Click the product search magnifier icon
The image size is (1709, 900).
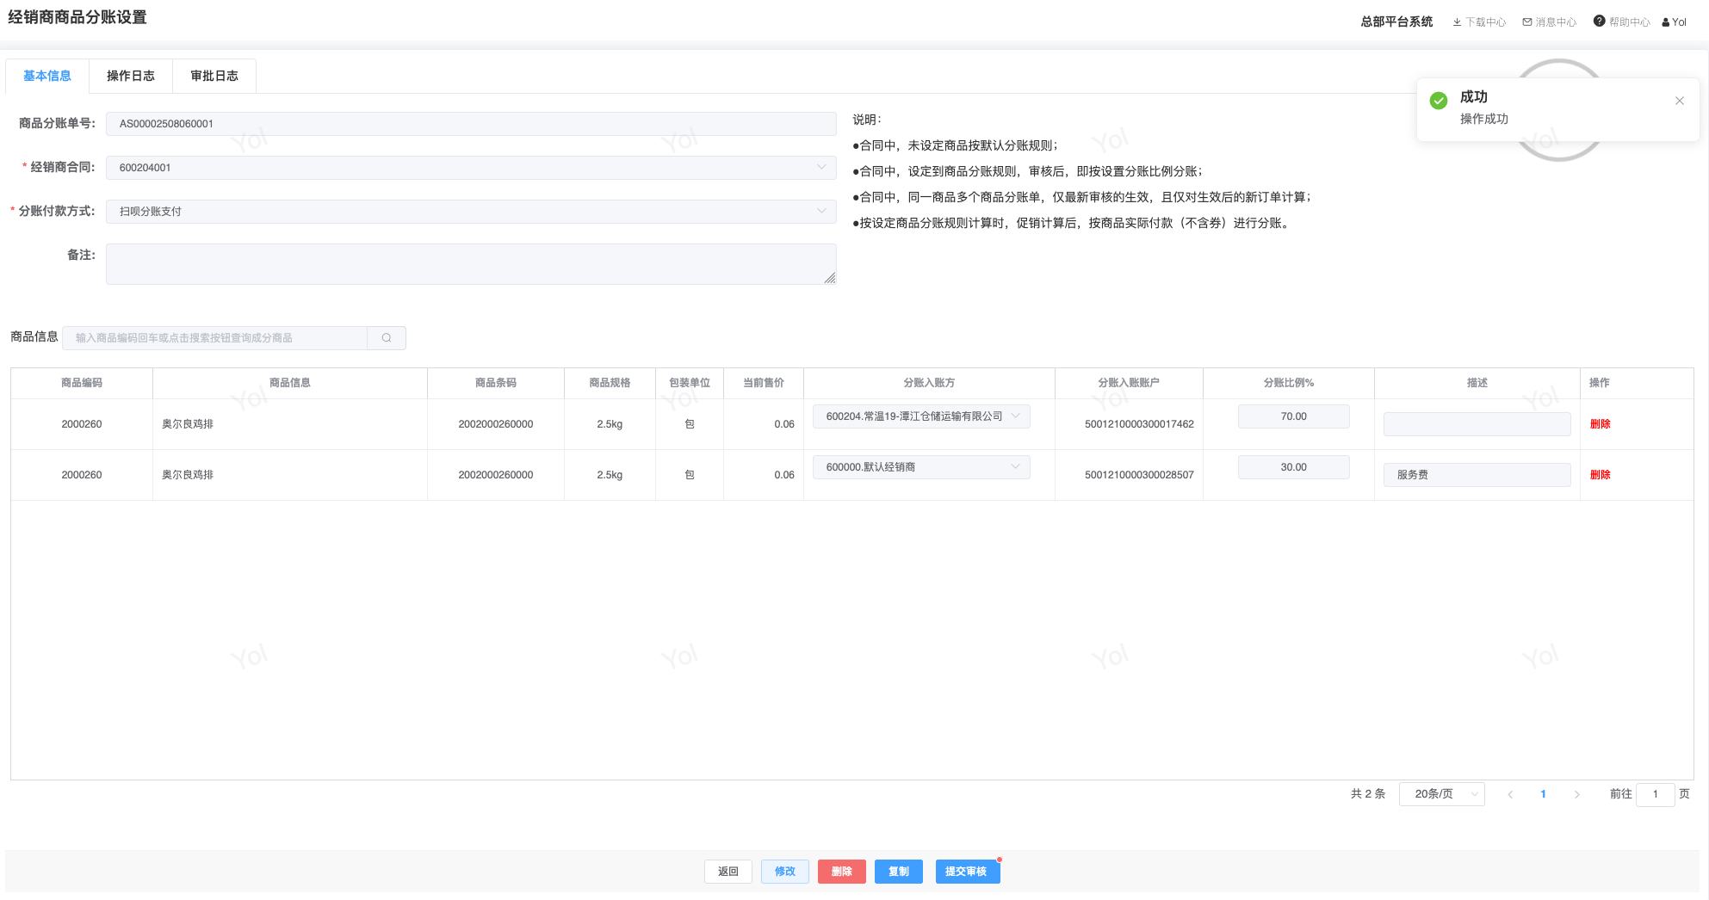pos(387,338)
